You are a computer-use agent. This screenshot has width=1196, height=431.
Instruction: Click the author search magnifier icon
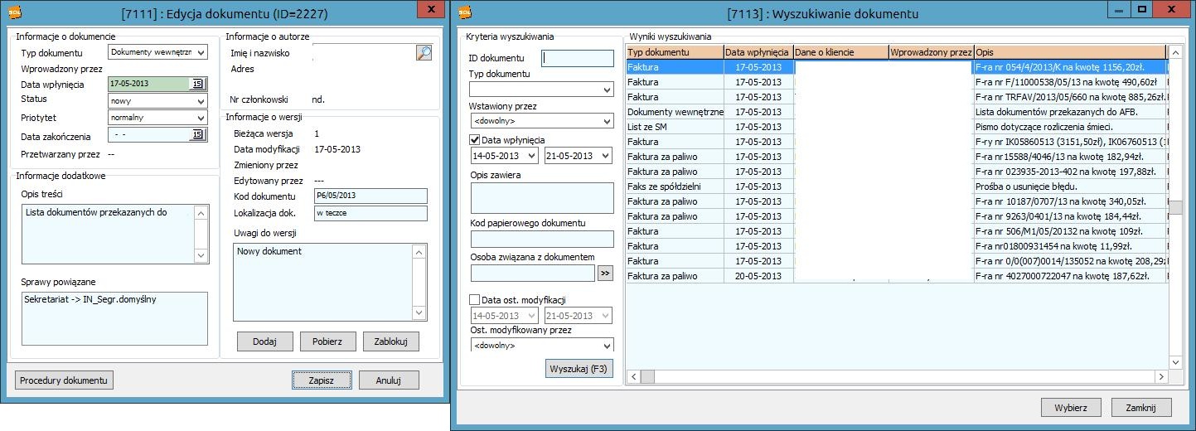tap(424, 53)
